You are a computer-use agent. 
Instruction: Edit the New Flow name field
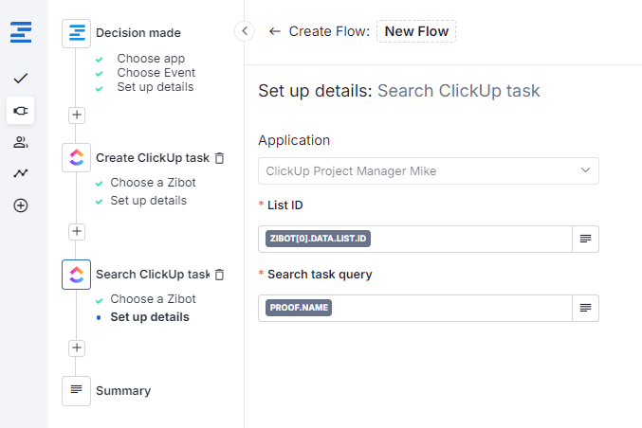(x=416, y=31)
